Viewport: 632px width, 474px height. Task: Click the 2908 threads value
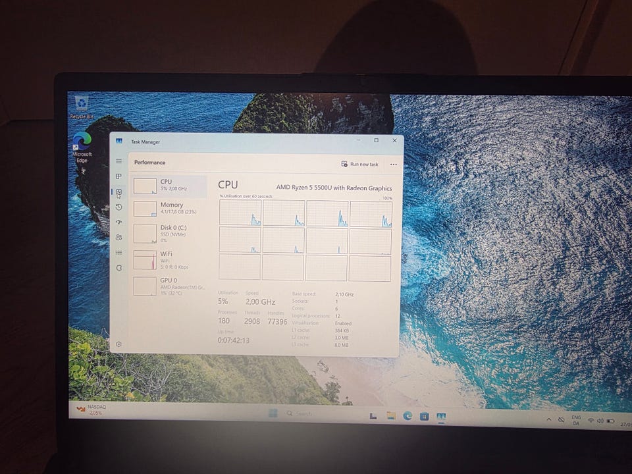tap(252, 321)
